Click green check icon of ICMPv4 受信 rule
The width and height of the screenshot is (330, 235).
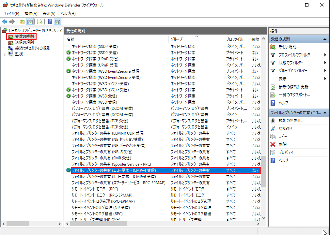[x=69, y=170]
